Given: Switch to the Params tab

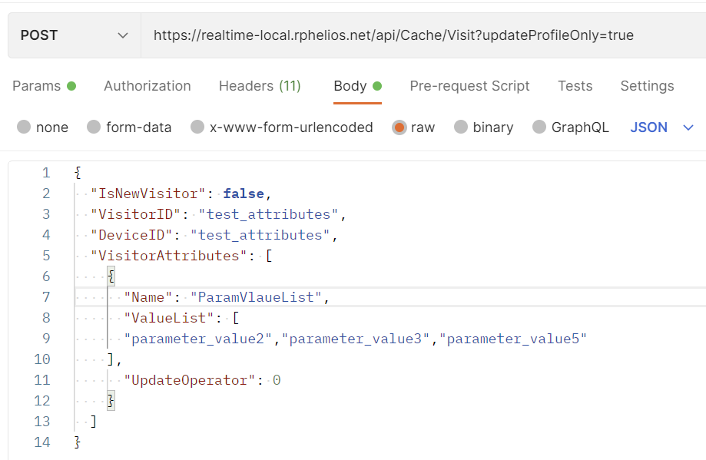Looking at the screenshot, I should click(x=36, y=86).
